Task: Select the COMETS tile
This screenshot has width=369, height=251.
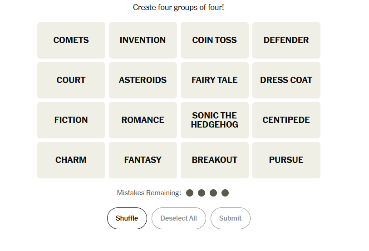Action: pyautogui.click(x=71, y=40)
